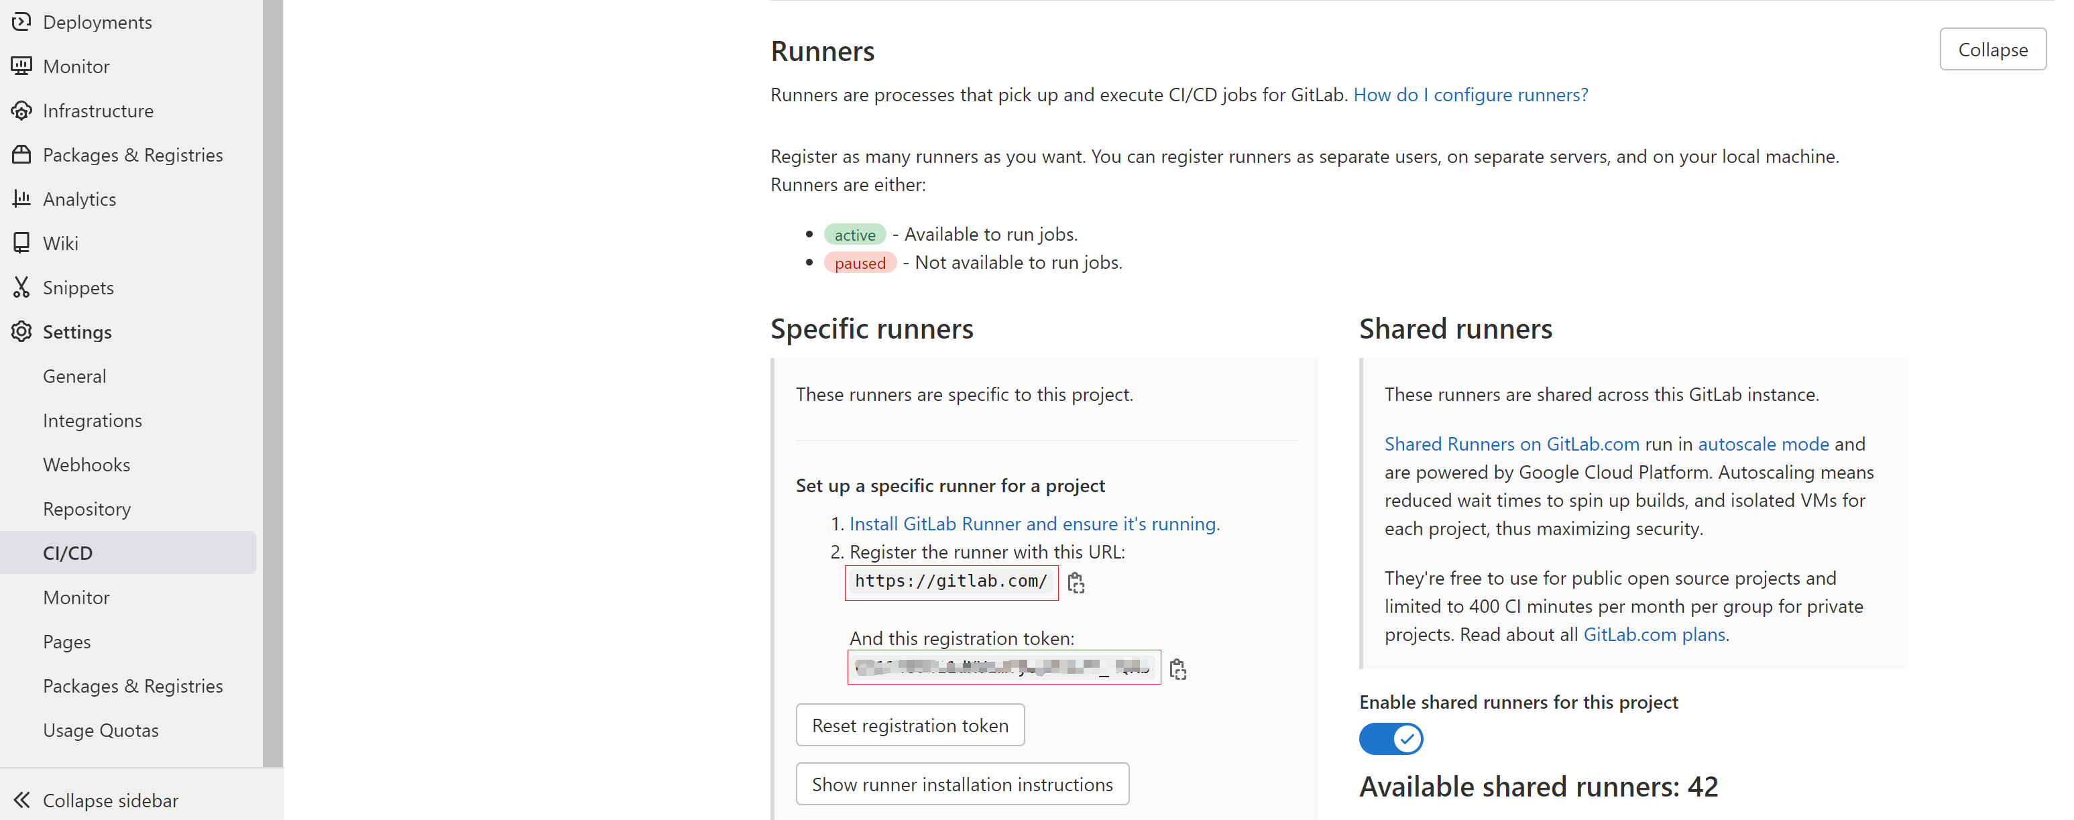Image resolution: width=2074 pixels, height=820 pixels.
Task: Click the blurred registration token field
Action: point(1004,667)
